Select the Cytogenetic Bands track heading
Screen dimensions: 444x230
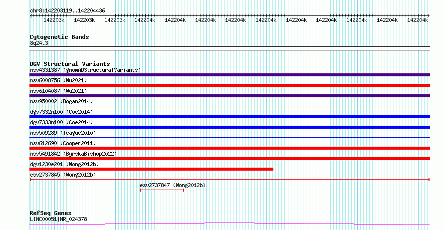pyautogui.click(x=59, y=37)
